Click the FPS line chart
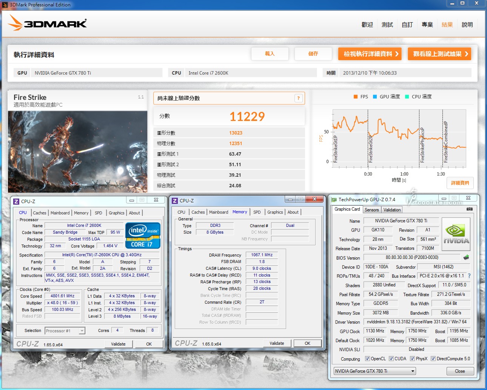 [399, 138]
